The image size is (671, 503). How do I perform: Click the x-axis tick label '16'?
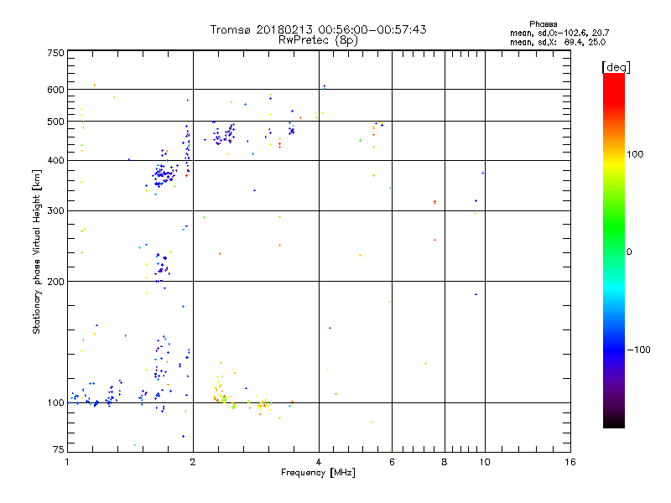(570, 462)
